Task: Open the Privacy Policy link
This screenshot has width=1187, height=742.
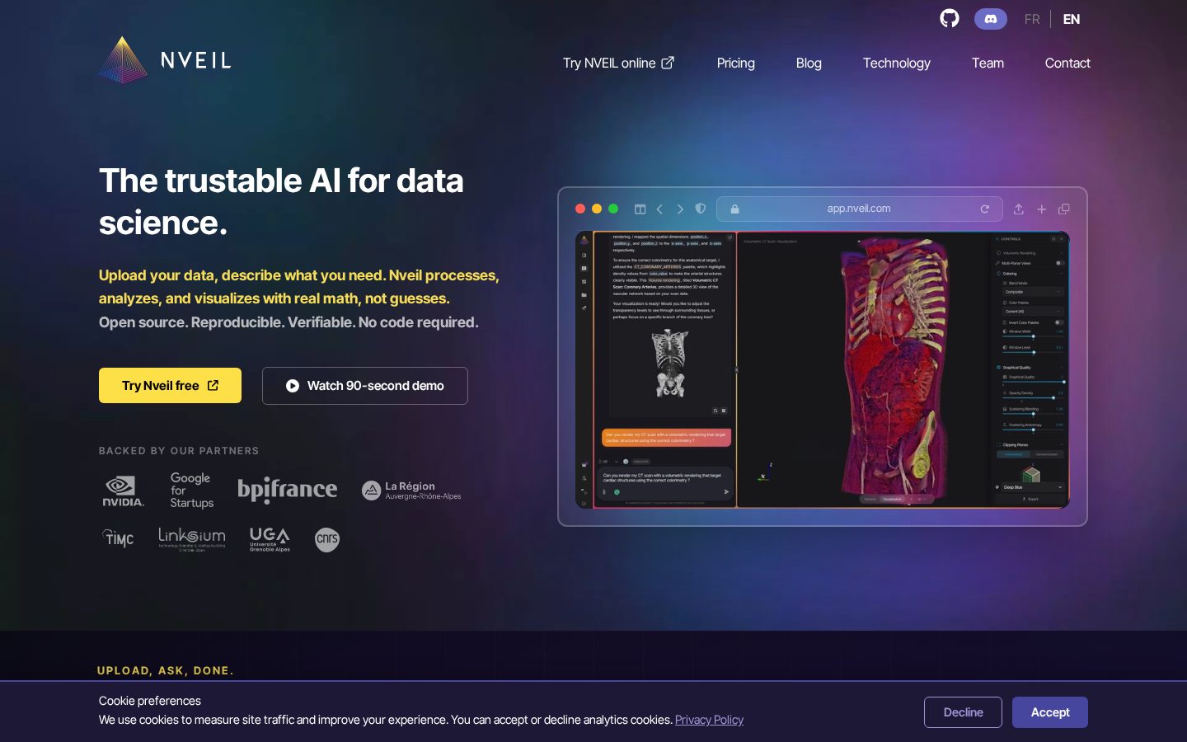Action: pyautogui.click(x=709, y=720)
